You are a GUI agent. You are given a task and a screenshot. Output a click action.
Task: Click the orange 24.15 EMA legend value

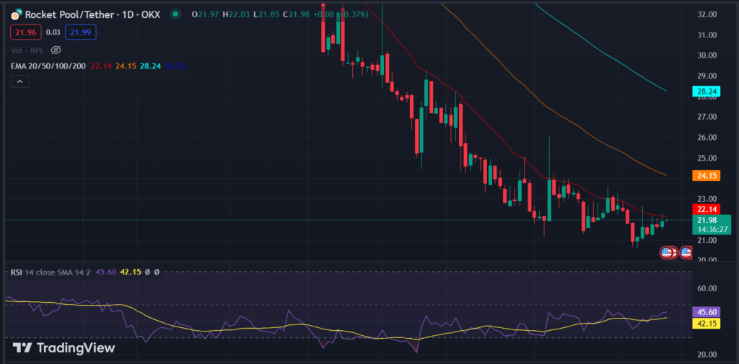click(125, 66)
